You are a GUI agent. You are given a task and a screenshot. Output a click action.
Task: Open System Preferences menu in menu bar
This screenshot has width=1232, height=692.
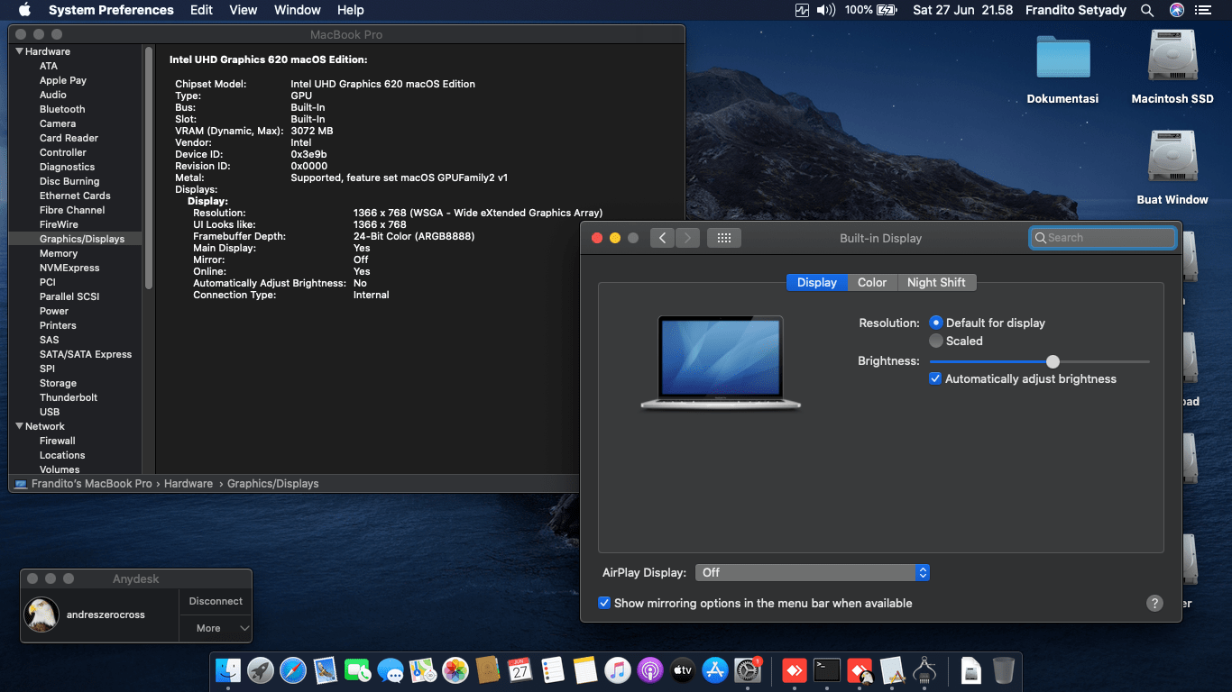[111, 10]
